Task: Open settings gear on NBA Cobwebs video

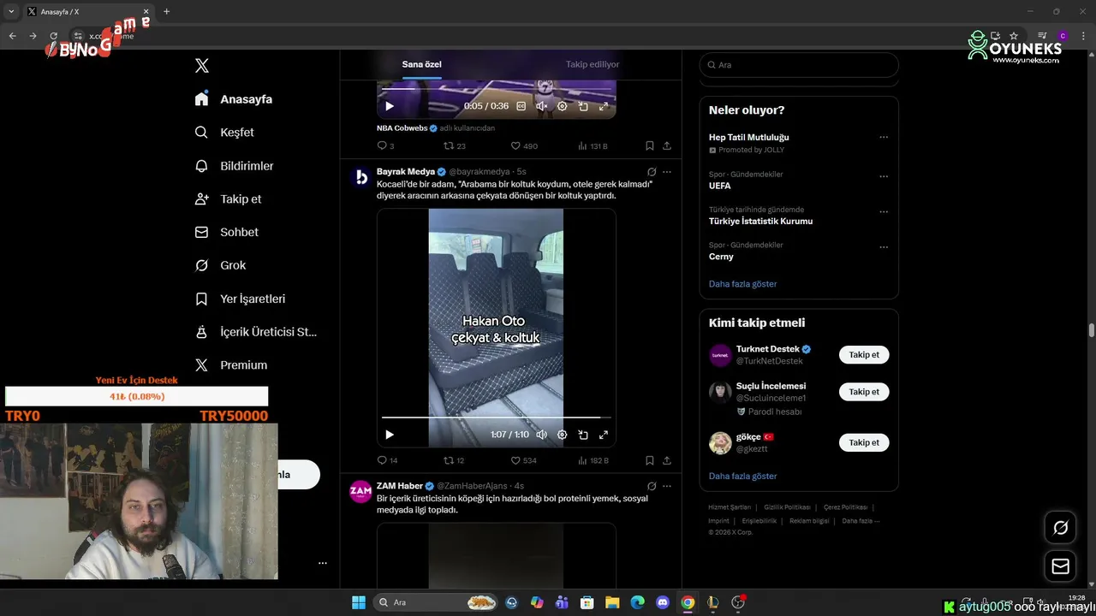Action: click(x=562, y=106)
